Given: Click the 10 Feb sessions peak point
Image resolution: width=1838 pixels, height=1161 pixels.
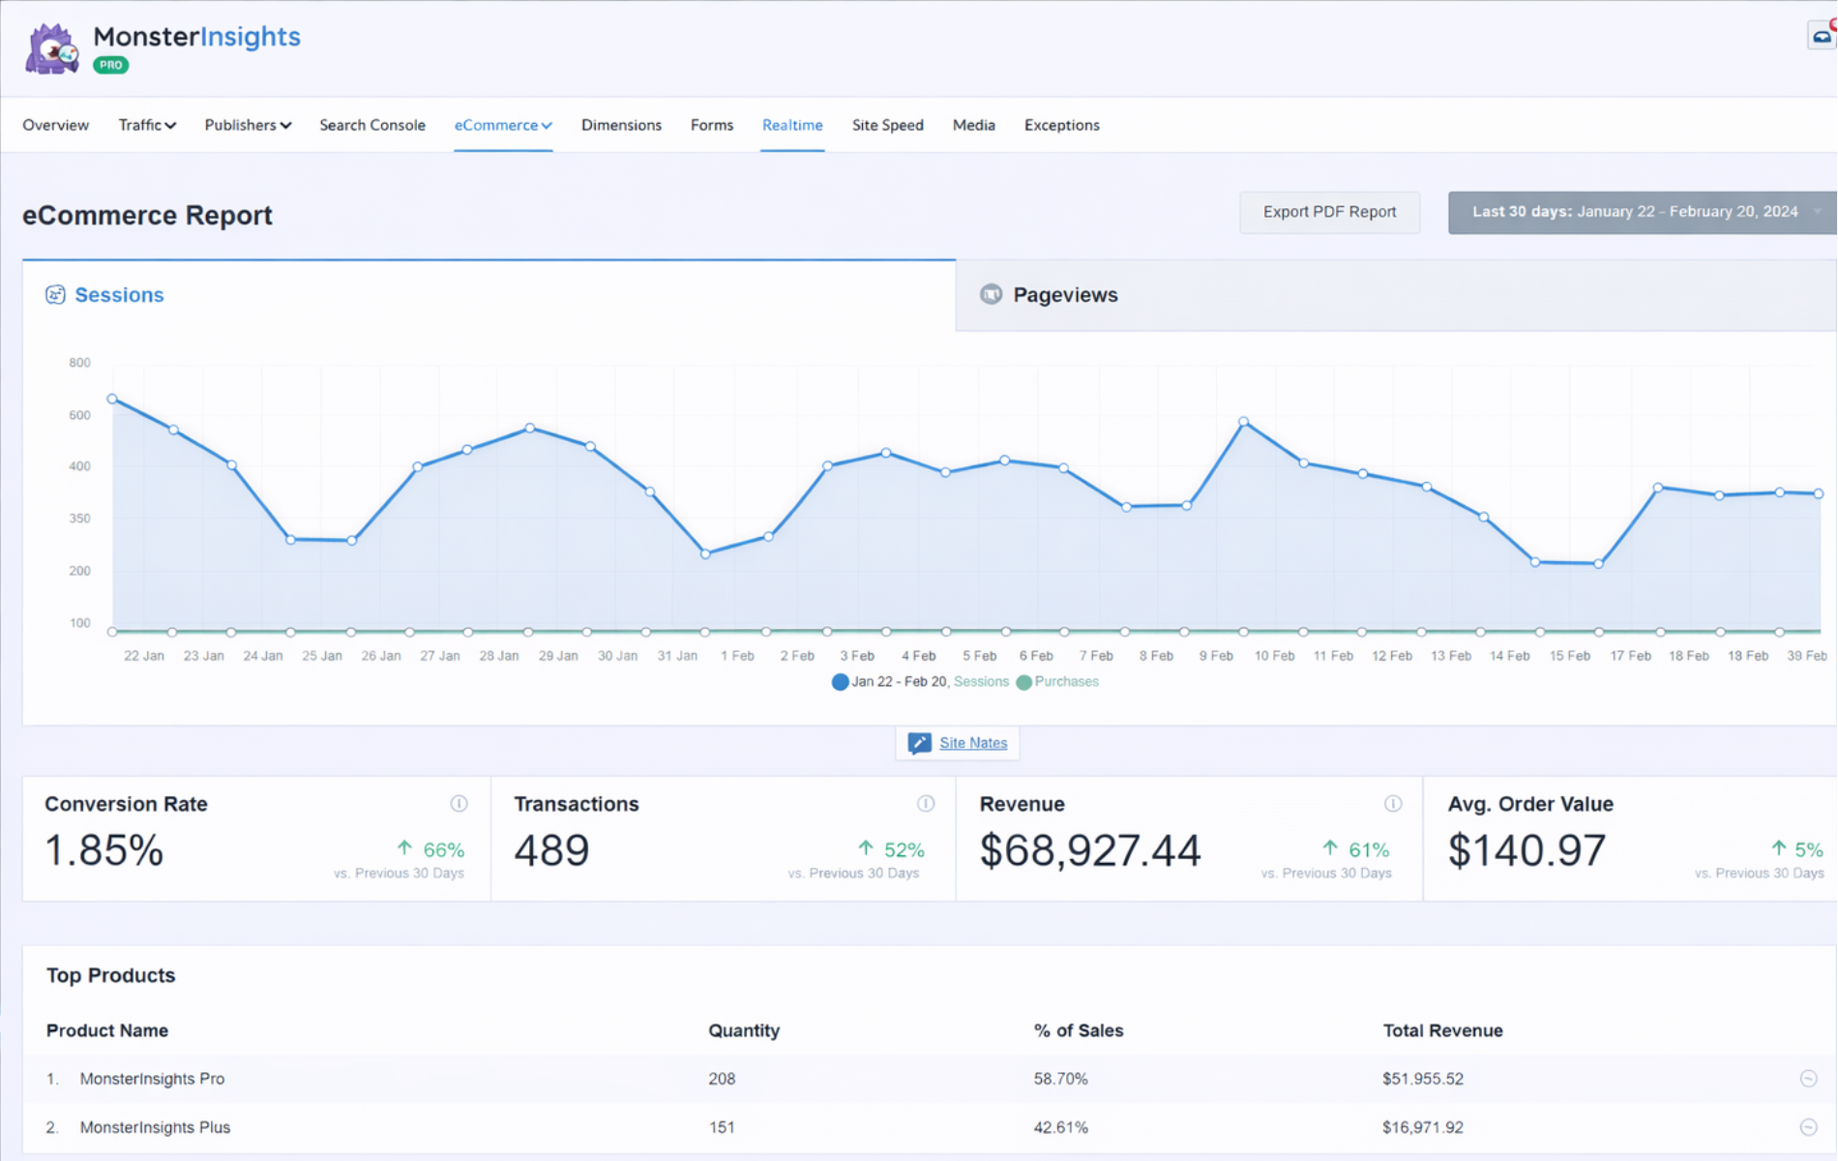Looking at the screenshot, I should [1244, 422].
